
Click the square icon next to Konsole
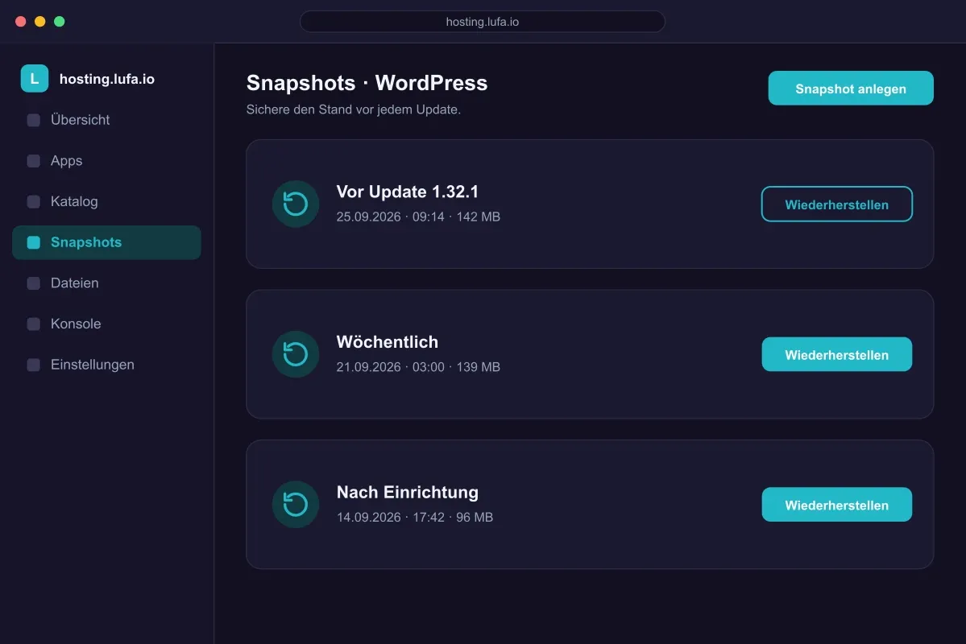coord(34,324)
